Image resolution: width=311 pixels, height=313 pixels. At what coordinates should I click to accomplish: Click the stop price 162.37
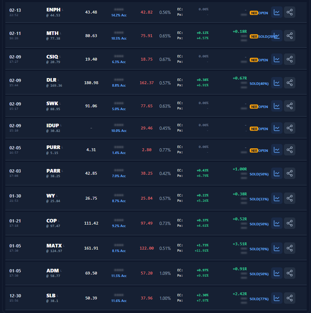coord(147,83)
